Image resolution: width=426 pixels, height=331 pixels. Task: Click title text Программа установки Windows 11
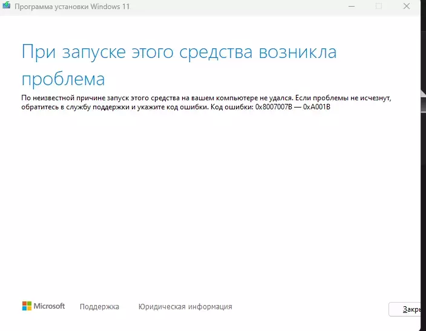tap(72, 7)
